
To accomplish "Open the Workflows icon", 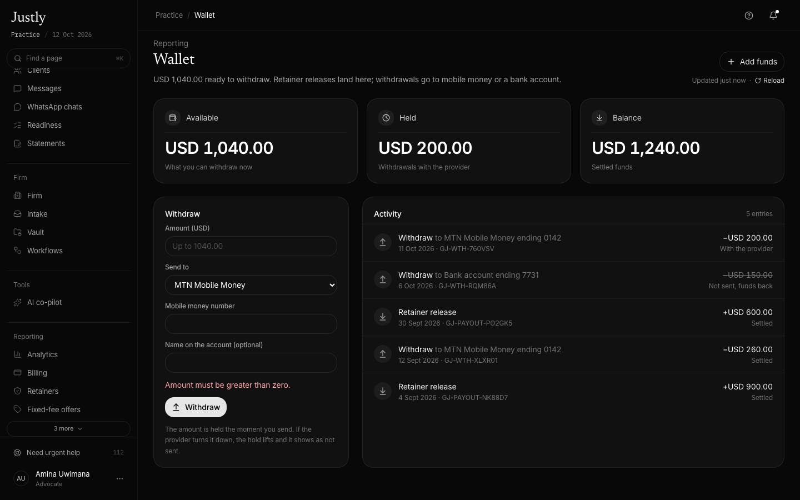I will (x=18, y=251).
